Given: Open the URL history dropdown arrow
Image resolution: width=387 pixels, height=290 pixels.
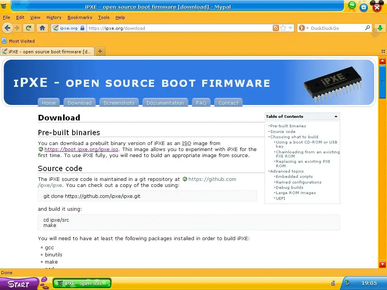Looking at the screenshot, I should (x=291, y=28).
